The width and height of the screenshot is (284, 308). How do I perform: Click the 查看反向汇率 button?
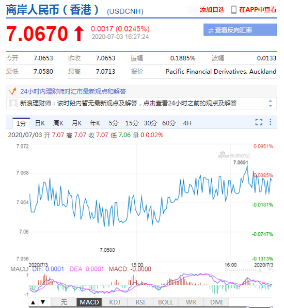click(x=240, y=30)
